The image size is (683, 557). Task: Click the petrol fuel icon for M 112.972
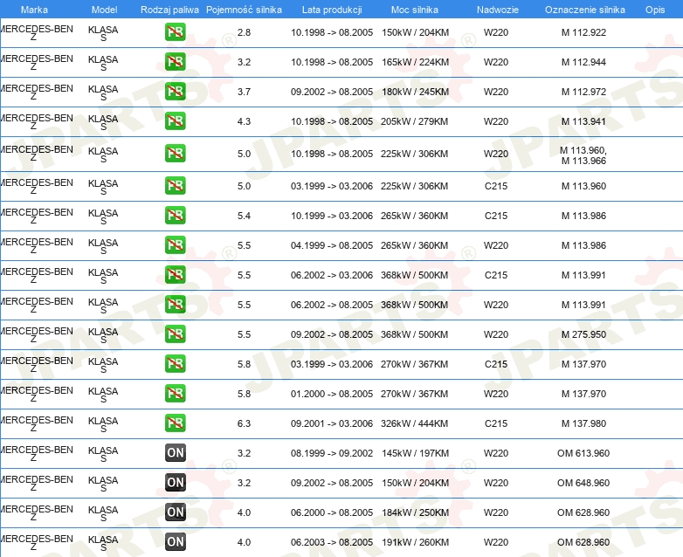coord(175,92)
